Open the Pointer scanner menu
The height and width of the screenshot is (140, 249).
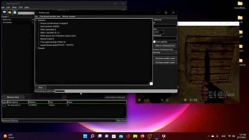69,16
